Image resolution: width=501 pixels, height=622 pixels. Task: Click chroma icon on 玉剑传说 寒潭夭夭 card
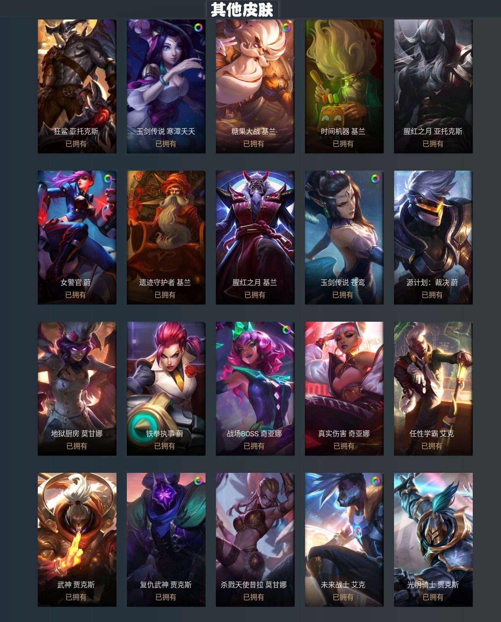tap(198, 27)
